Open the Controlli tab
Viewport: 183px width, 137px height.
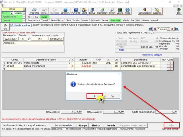tap(155, 20)
